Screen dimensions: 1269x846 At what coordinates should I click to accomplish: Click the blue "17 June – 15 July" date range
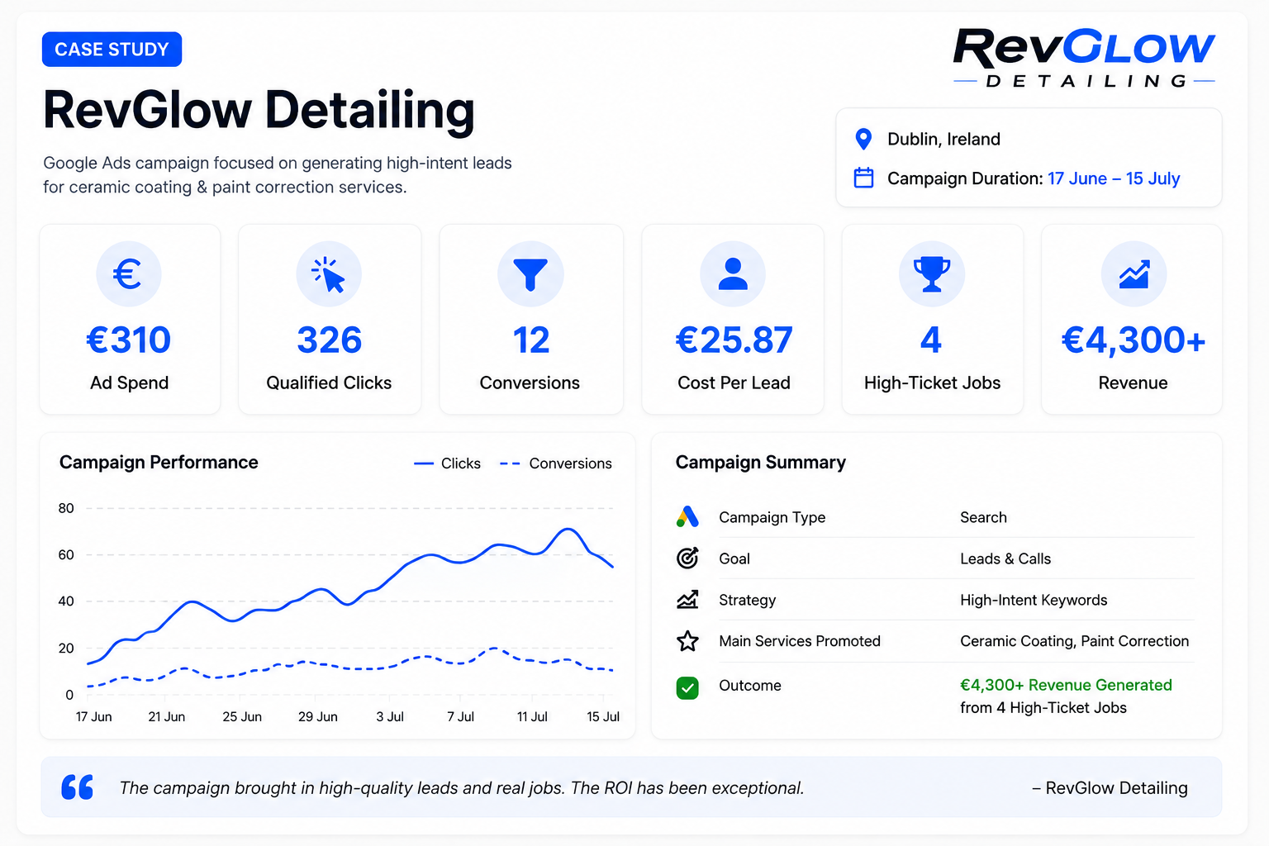point(1114,178)
